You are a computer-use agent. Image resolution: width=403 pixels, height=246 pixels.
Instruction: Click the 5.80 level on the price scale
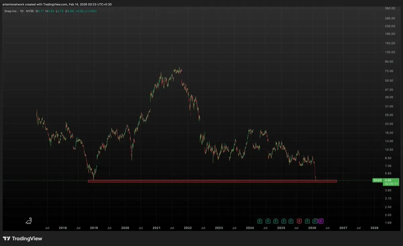coord(388,173)
